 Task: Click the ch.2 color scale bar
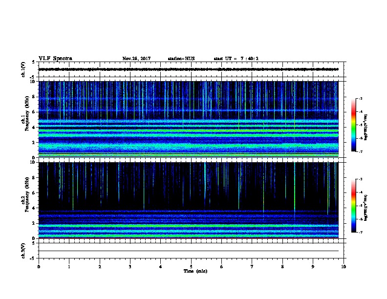[354, 206]
